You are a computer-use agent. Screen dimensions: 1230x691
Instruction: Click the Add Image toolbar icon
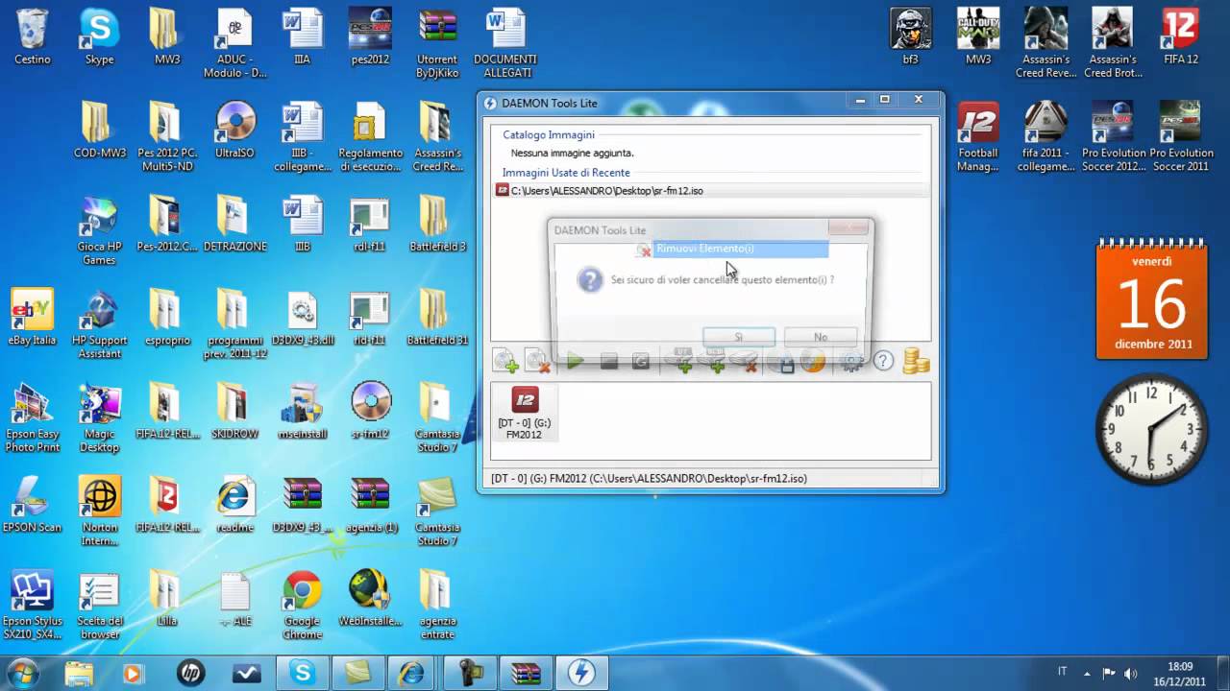pyautogui.click(x=505, y=361)
